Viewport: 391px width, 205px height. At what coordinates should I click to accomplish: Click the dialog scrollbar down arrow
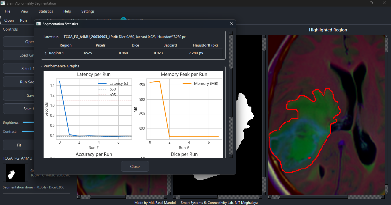tap(231, 156)
